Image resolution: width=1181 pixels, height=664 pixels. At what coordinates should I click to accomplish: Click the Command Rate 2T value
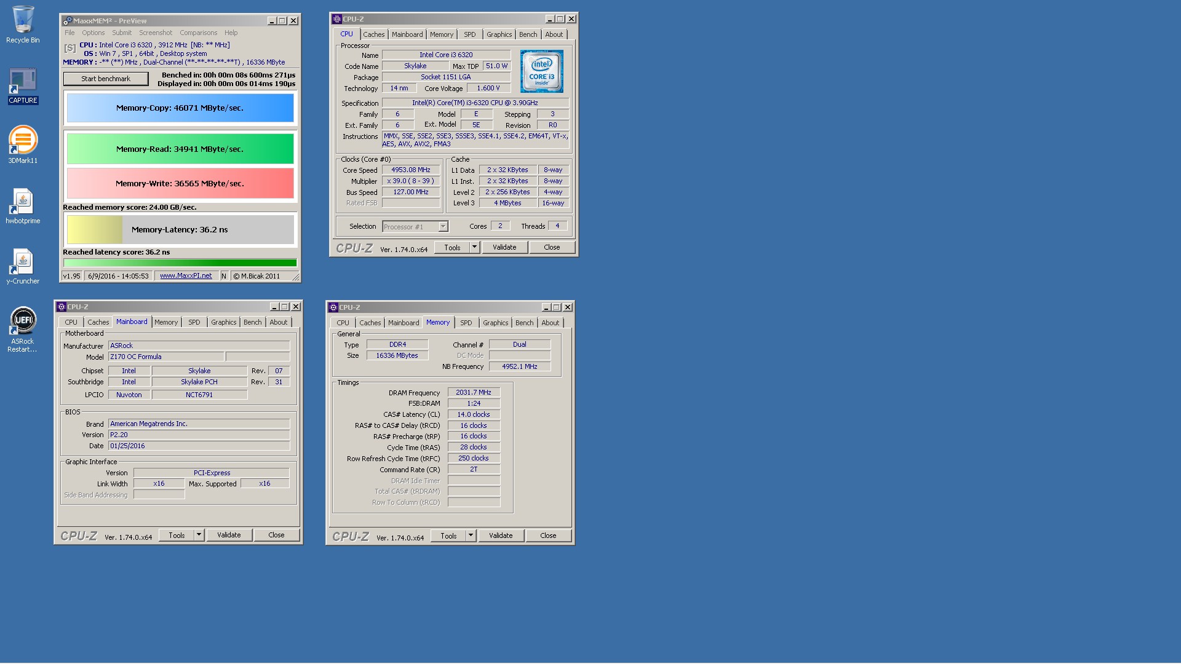click(474, 469)
